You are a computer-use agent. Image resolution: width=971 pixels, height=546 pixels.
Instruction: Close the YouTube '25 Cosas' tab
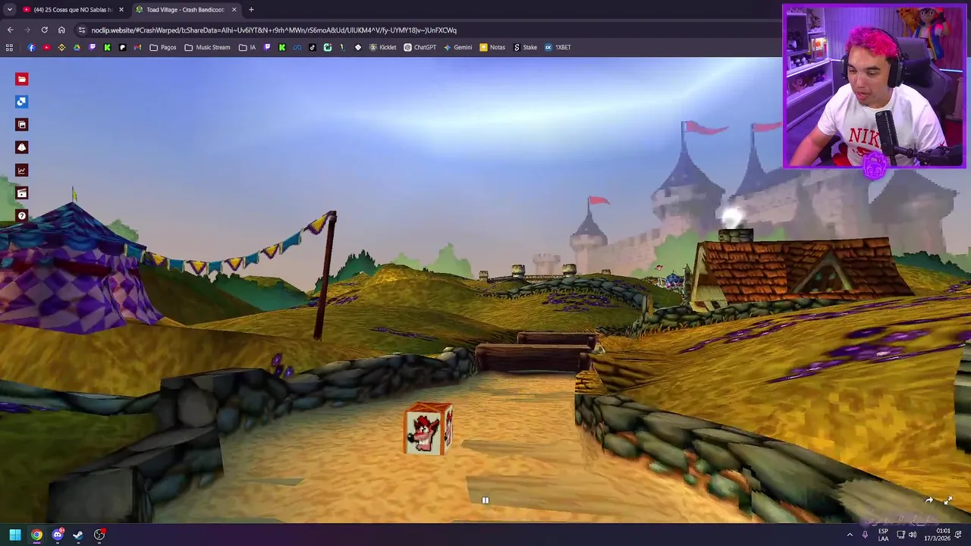pos(121,10)
